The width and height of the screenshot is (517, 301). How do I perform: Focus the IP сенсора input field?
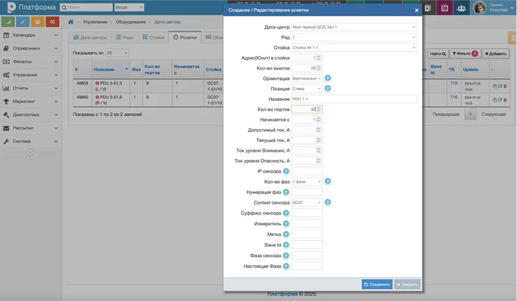pos(307,171)
